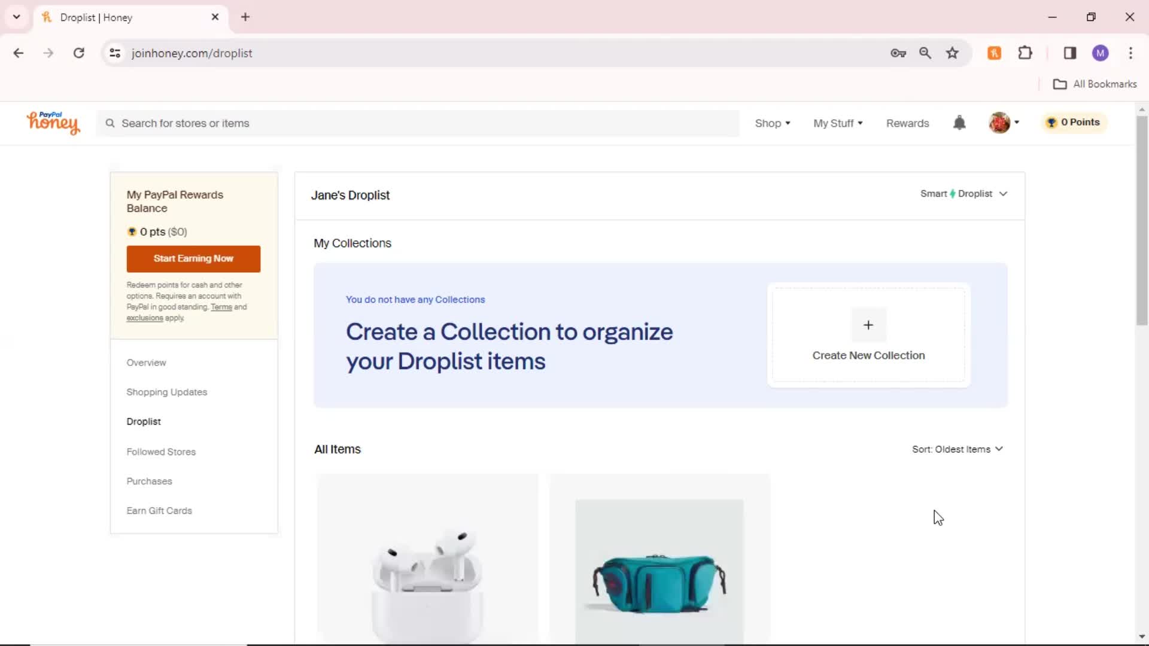
Task: Open Earn Gift Cards in sidebar
Action: click(x=159, y=511)
